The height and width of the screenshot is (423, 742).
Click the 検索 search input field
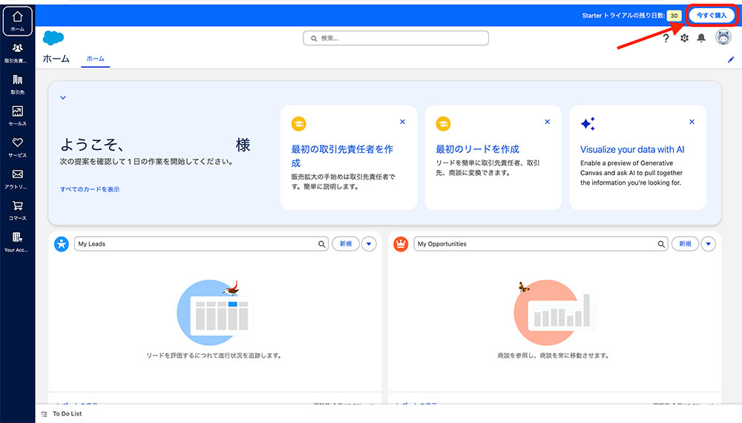pos(395,38)
